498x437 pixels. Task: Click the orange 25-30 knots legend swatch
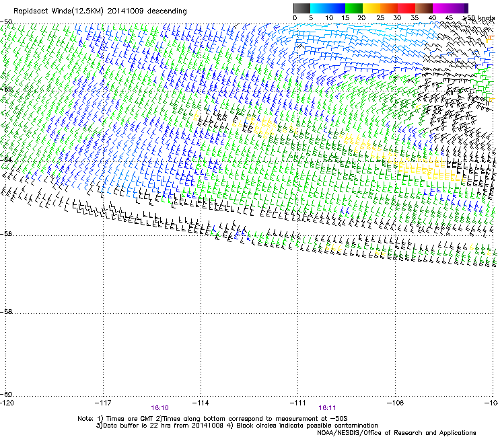(x=389, y=8)
